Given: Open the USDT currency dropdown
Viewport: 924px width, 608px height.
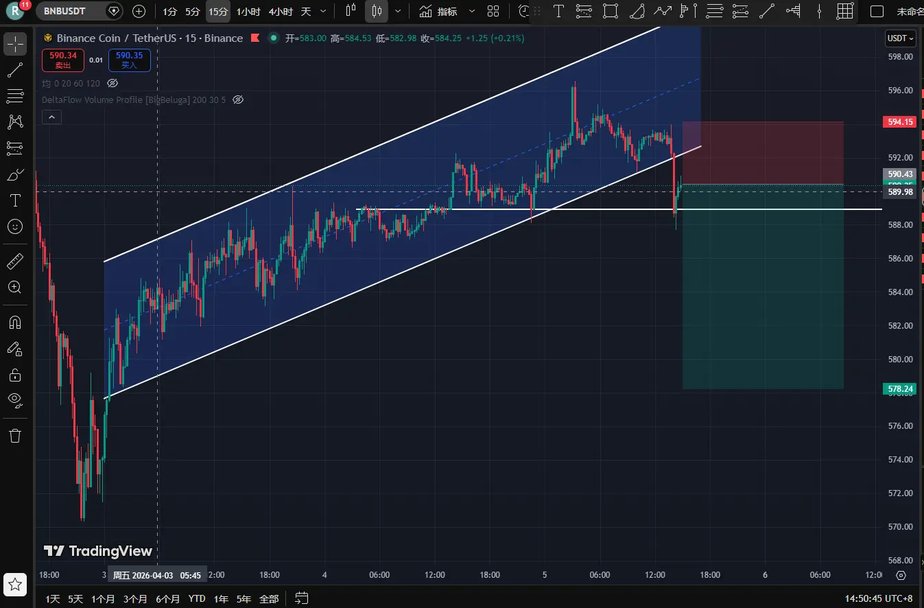Looking at the screenshot, I should click(901, 38).
